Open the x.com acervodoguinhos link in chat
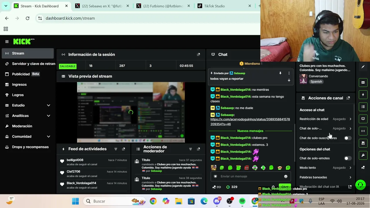 pos(250,122)
